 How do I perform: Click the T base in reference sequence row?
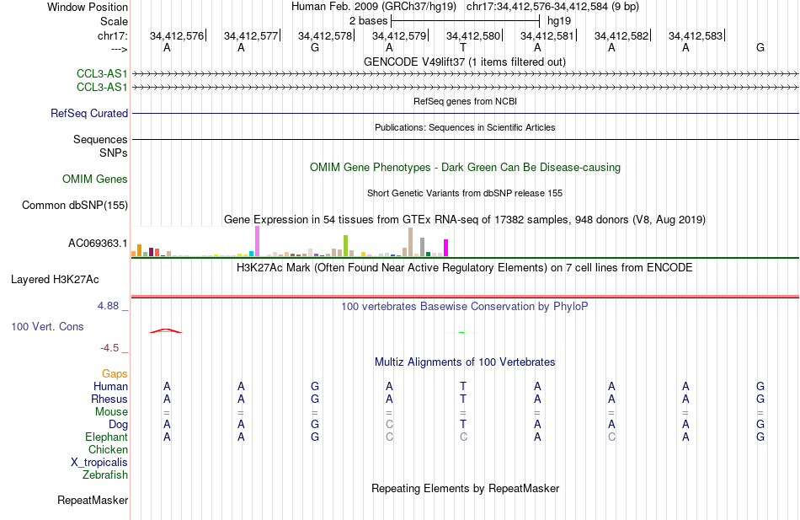click(463, 47)
